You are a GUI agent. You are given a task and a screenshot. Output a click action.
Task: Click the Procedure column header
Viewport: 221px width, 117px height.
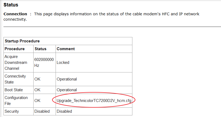(x=15, y=49)
